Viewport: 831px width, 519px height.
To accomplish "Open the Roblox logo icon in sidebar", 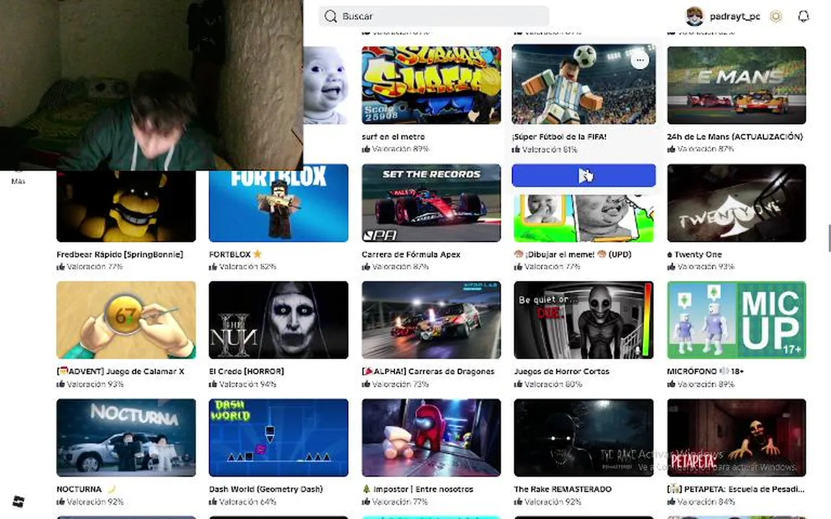I will pyautogui.click(x=19, y=501).
